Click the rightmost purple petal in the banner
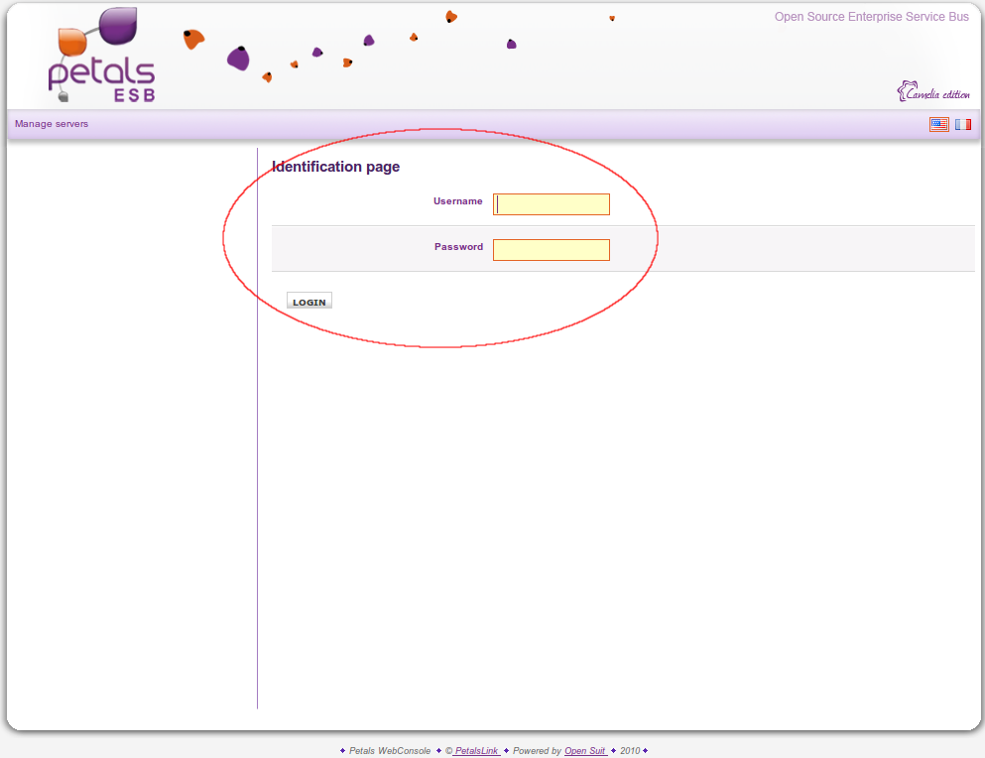This screenshot has height=758, width=985. (511, 44)
